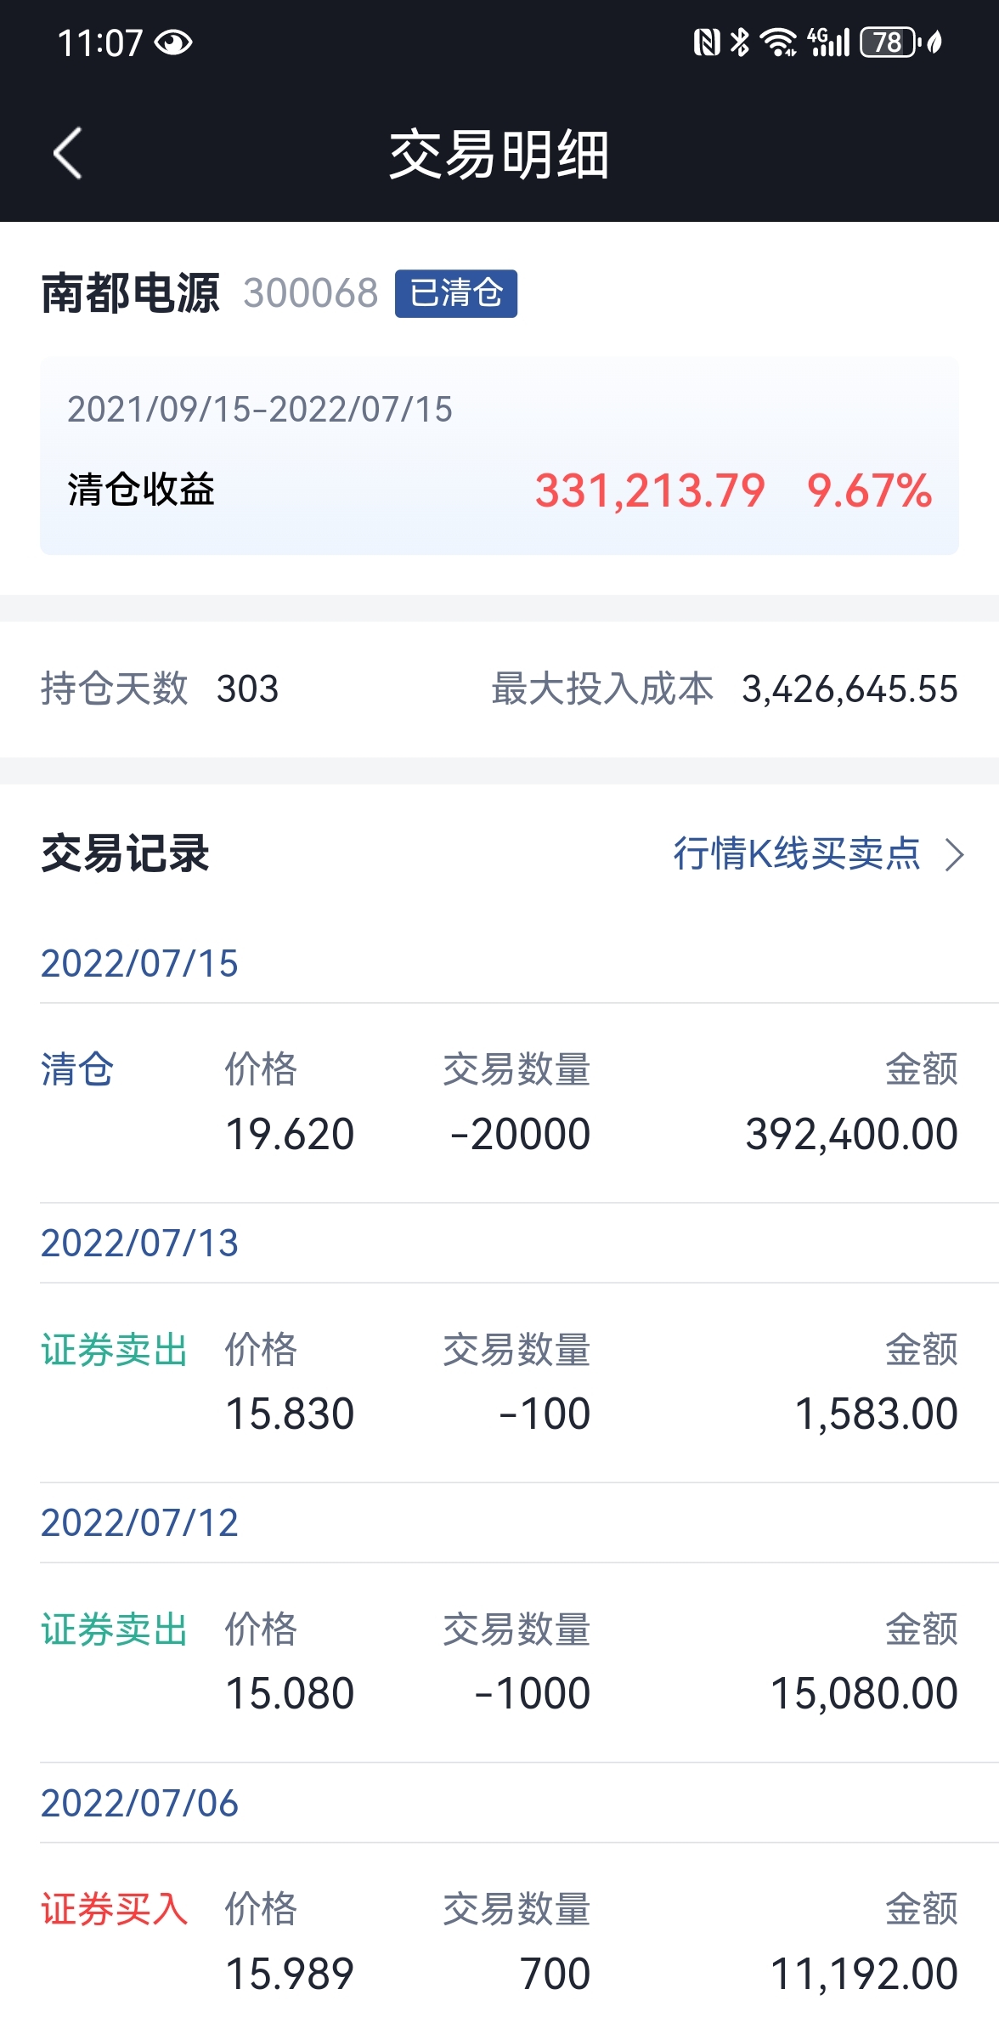999x2040 pixels.
Task: Tap the NFC status icon
Action: (707, 42)
